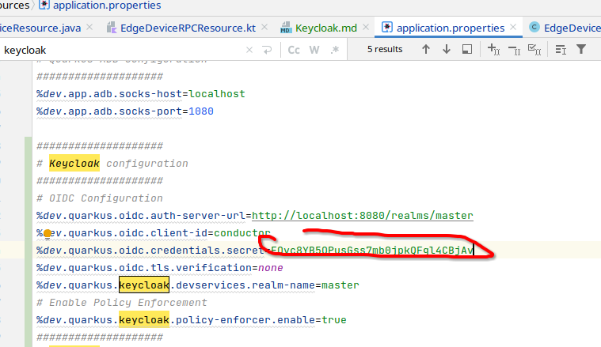Viewport: 601px width, 347px height.
Task: Add selection for next occurrence icon
Action: pyautogui.click(x=493, y=50)
